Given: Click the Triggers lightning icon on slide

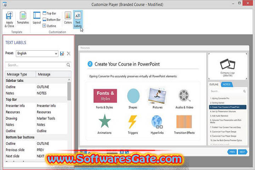Looking at the screenshot, I should tap(132, 122).
